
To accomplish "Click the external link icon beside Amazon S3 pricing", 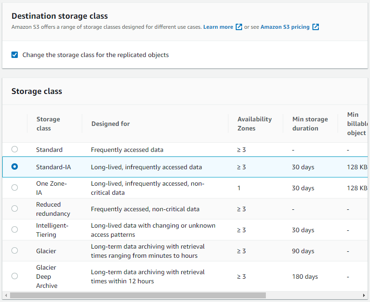I will click(316, 27).
